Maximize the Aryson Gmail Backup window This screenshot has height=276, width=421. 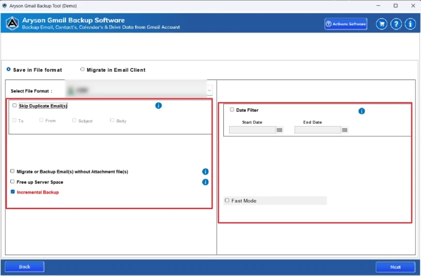[395, 6]
